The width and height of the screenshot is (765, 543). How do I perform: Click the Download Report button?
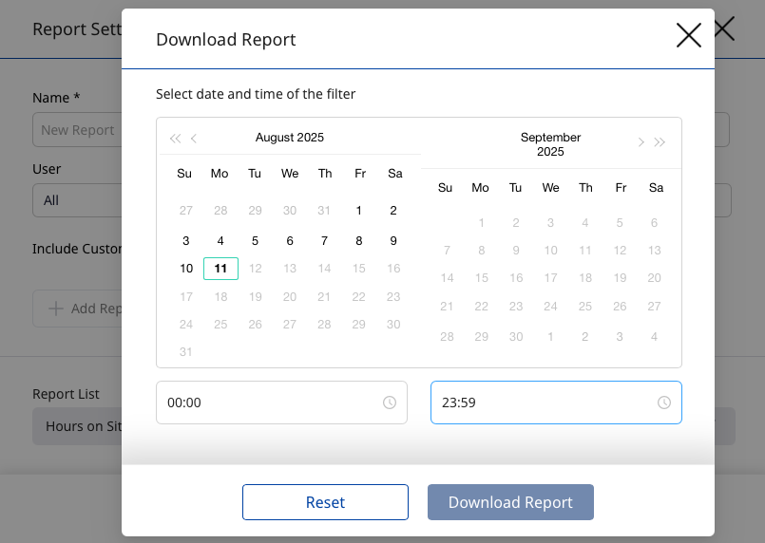(510, 502)
